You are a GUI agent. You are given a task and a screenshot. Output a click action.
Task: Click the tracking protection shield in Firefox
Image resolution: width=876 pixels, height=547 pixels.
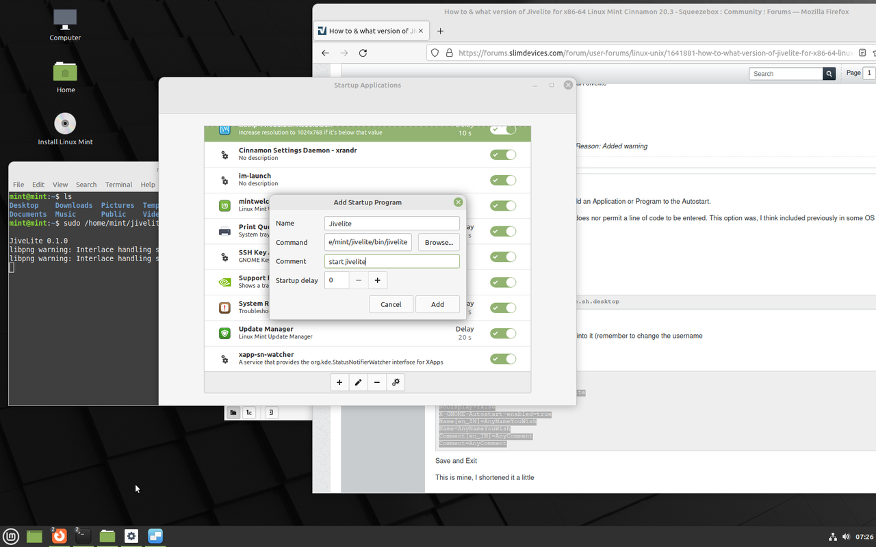click(x=435, y=53)
